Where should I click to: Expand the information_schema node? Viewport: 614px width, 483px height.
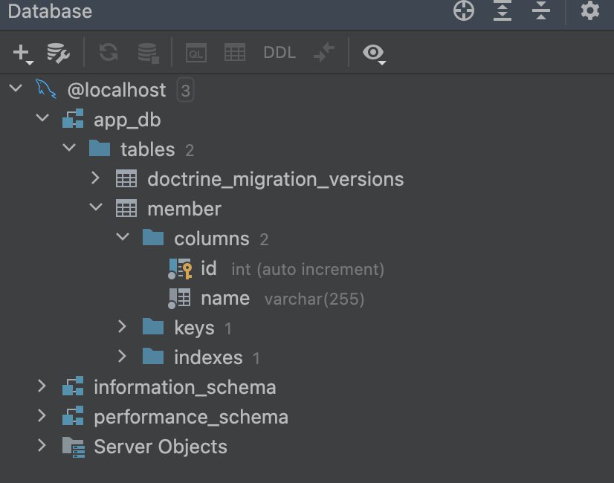(42, 386)
